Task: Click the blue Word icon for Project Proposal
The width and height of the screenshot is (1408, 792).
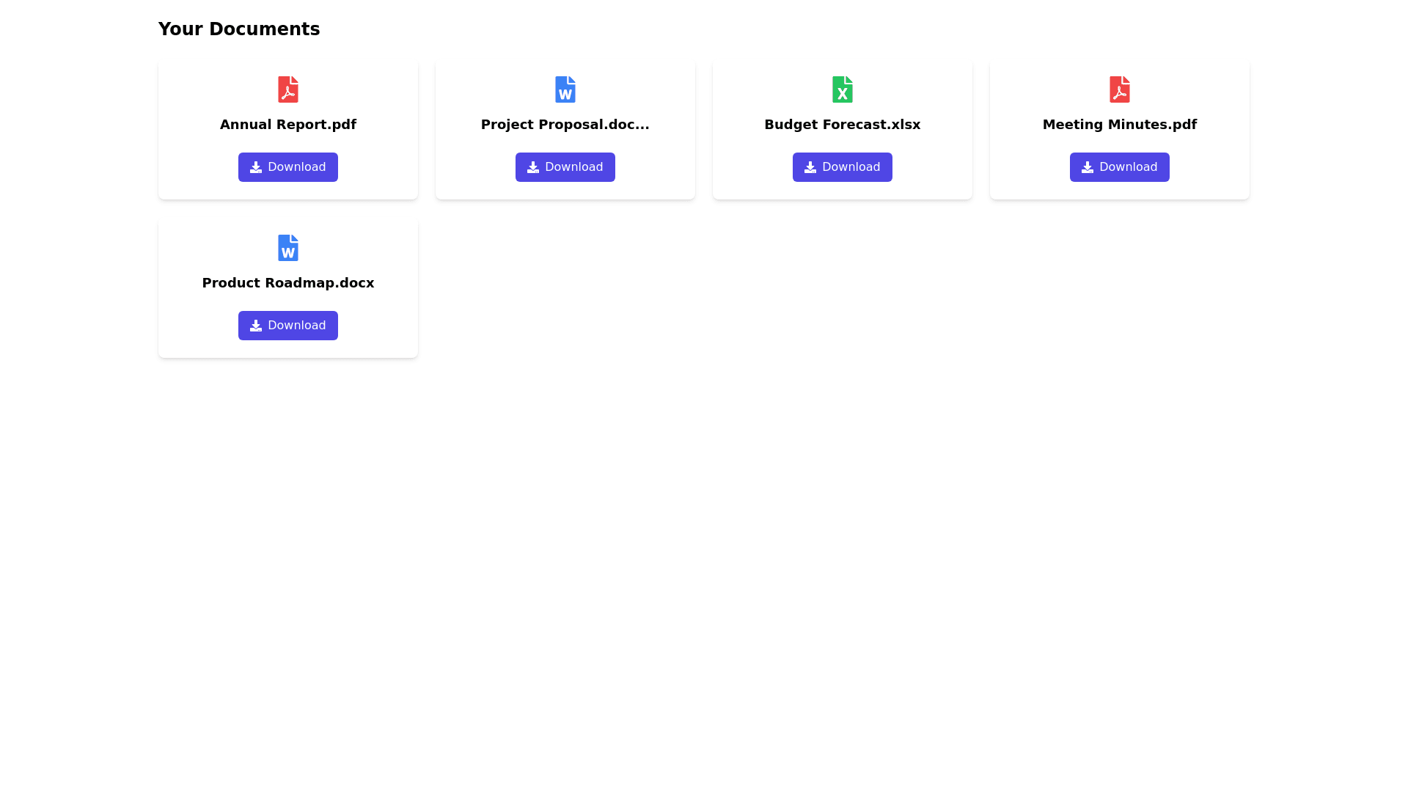Action: coord(565,89)
